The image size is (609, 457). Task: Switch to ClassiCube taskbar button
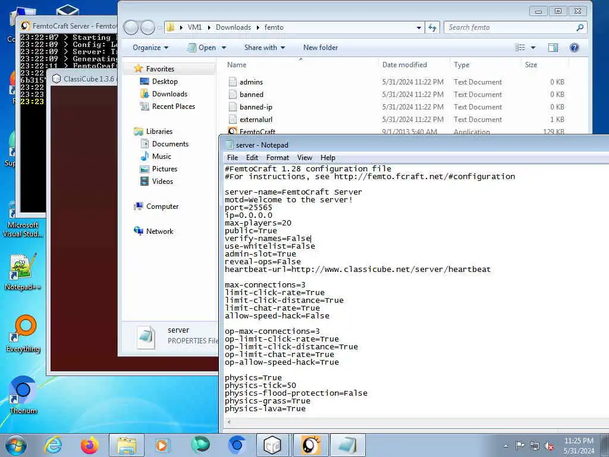(272, 445)
